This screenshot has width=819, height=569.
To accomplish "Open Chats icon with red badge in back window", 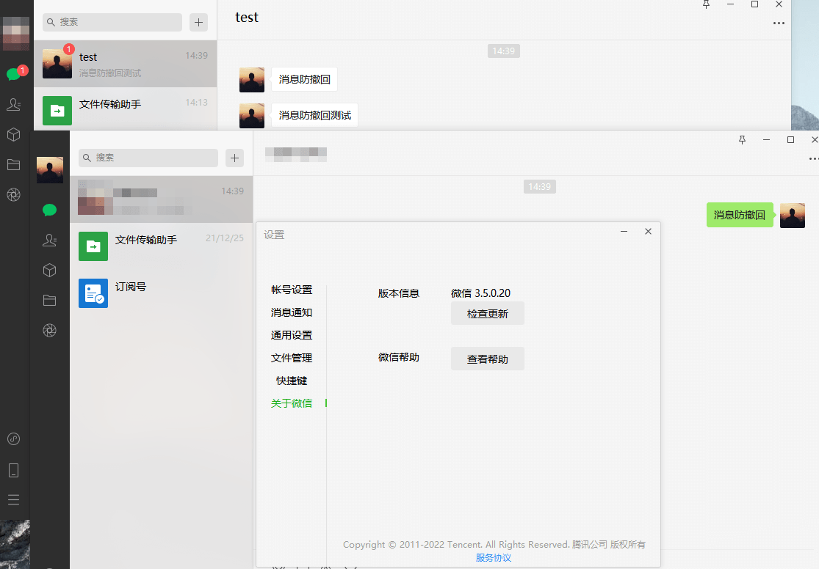I will 13,74.
